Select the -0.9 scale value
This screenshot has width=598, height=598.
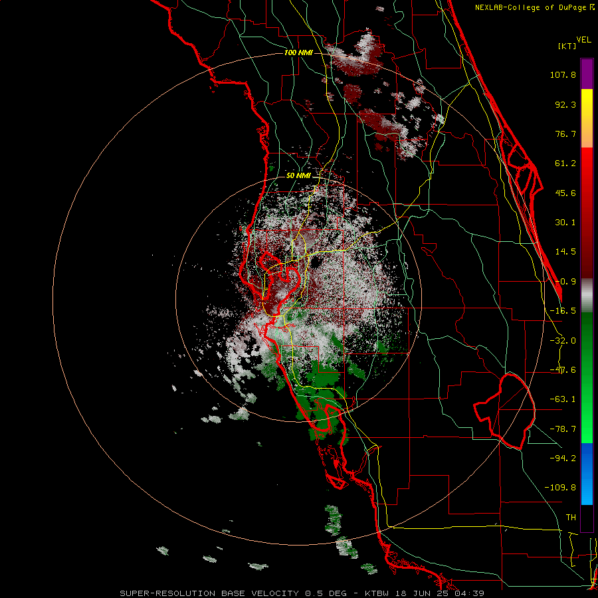coord(565,282)
